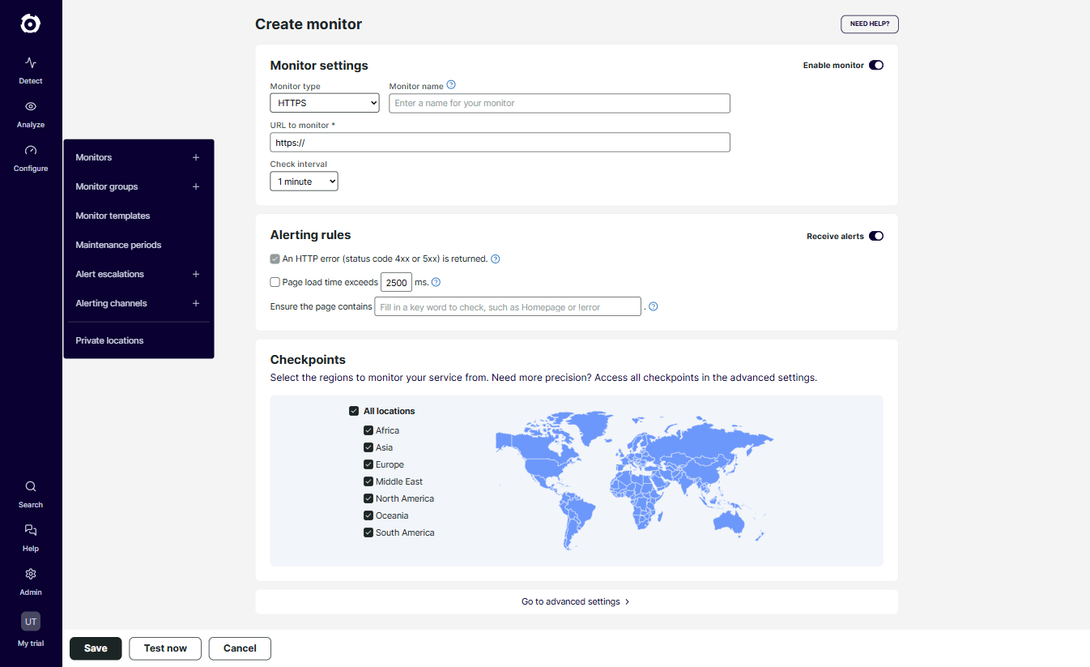Open the Admin gear icon
The height and width of the screenshot is (667, 1090).
point(31,574)
